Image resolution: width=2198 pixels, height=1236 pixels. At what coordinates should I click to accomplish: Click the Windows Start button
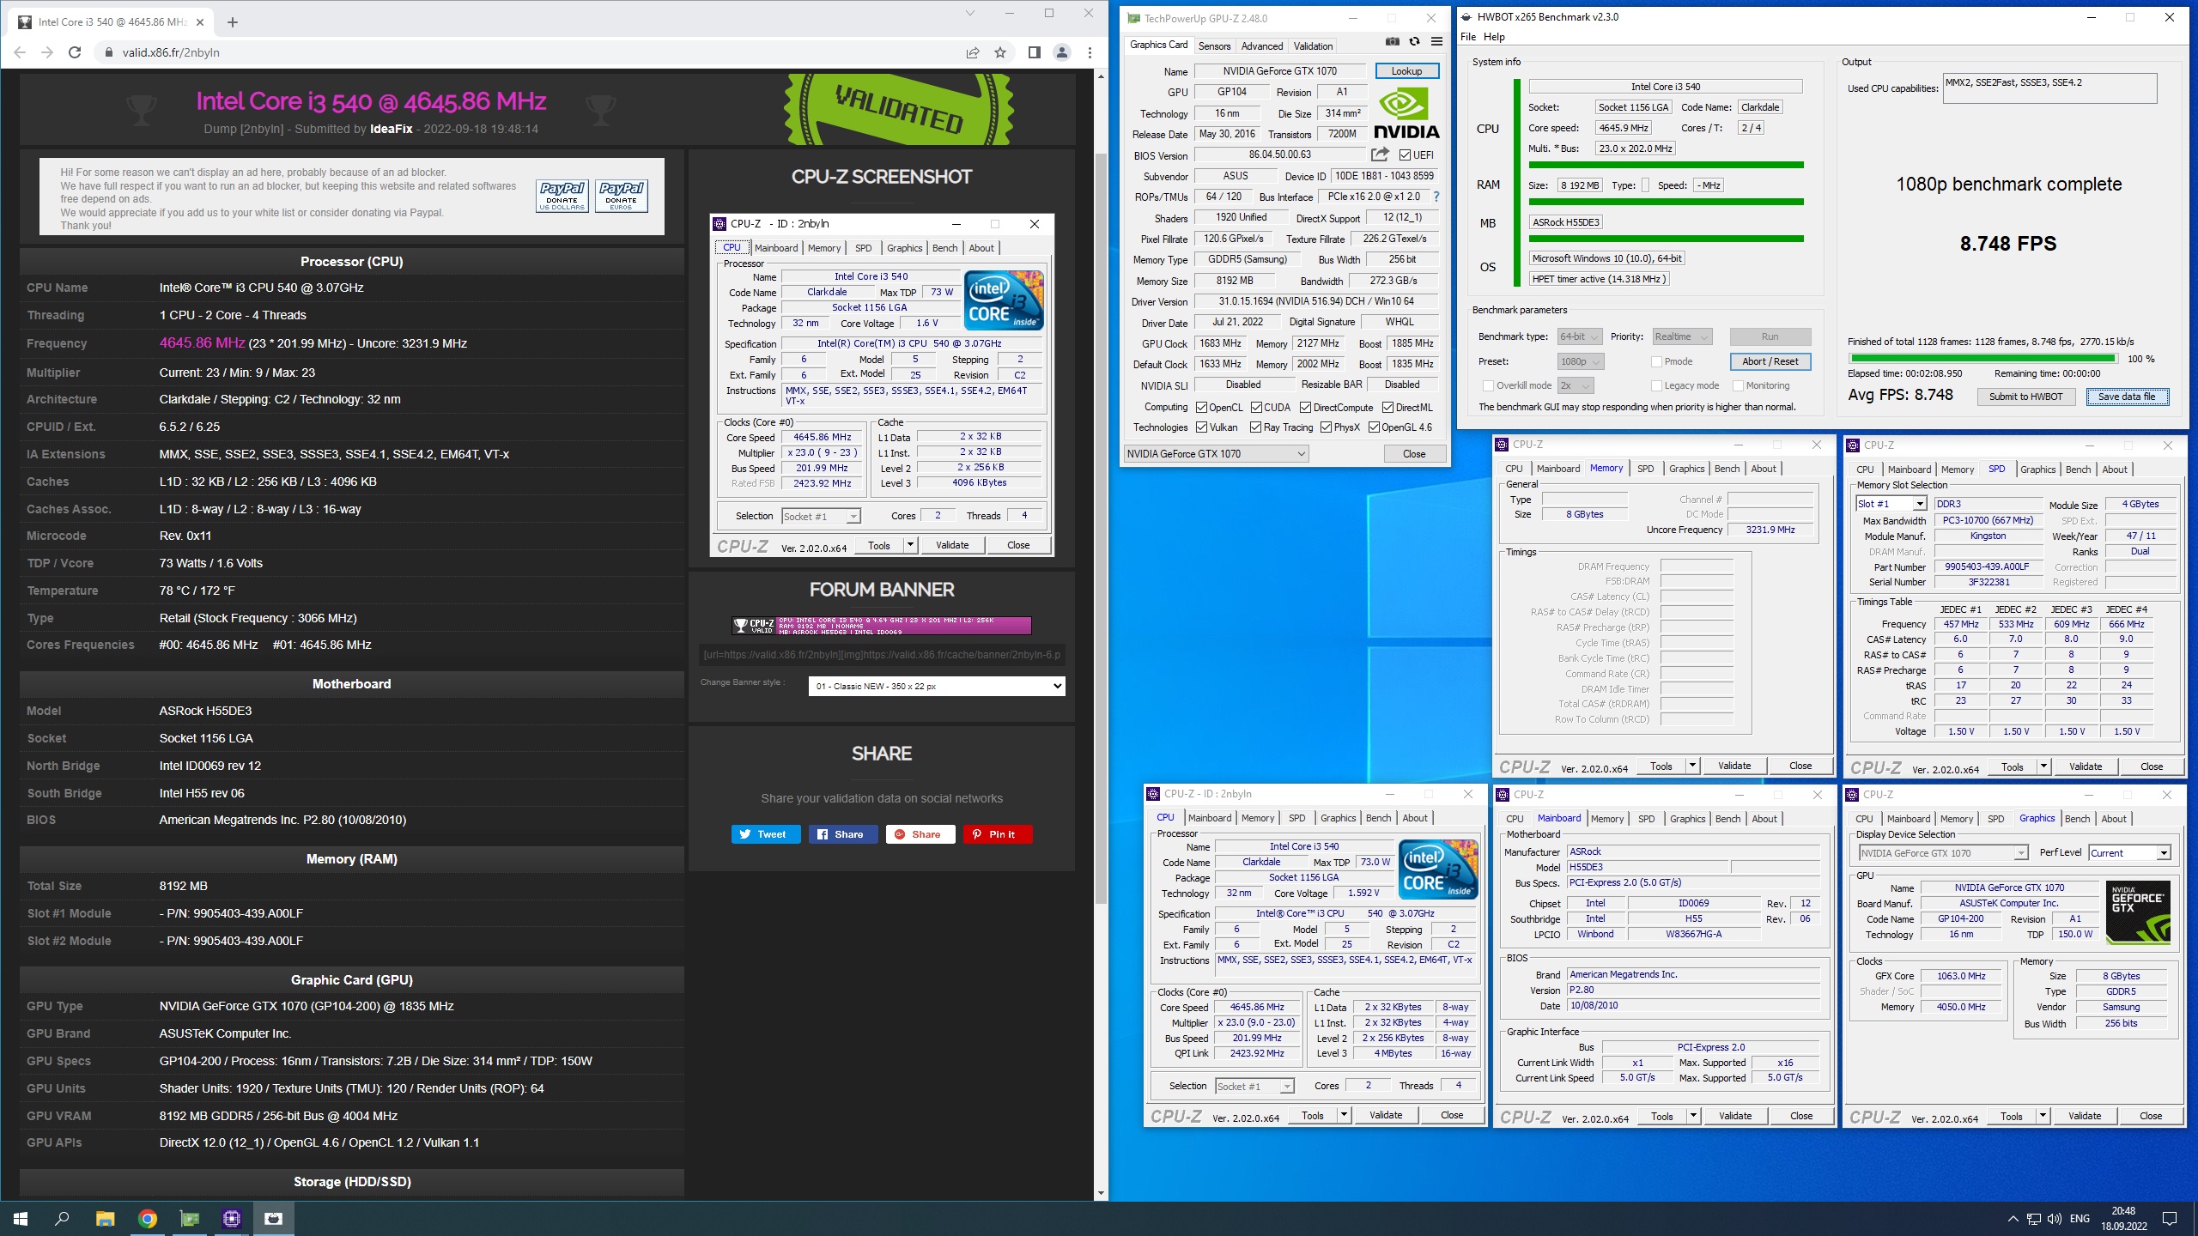point(21,1219)
